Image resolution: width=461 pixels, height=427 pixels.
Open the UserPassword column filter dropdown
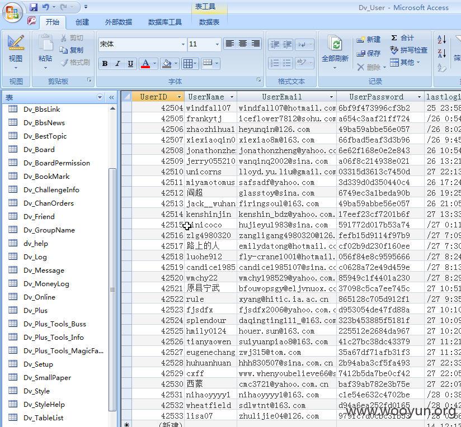pyautogui.click(x=419, y=97)
